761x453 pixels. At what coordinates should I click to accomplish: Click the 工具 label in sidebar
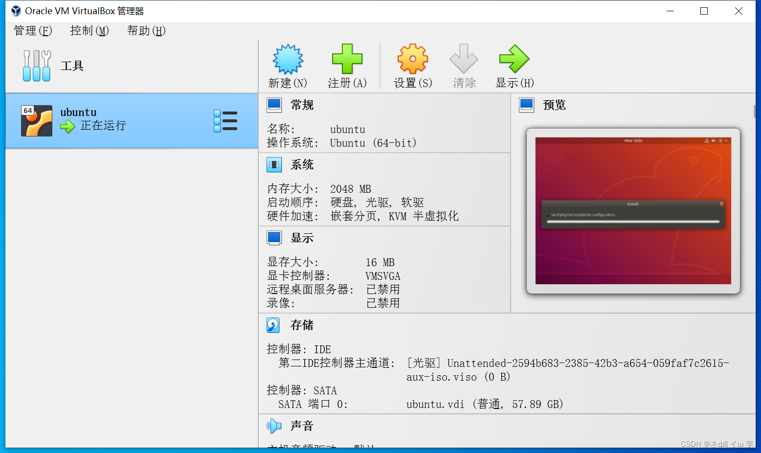click(x=72, y=66)
